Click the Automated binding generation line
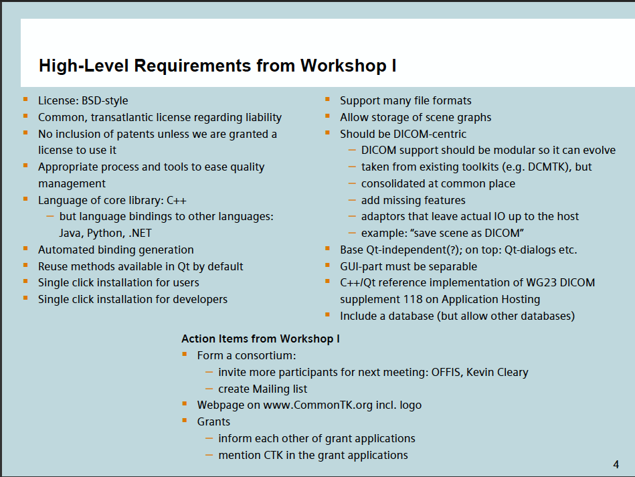Image resolution: width=635 pixels, height=477 pixels. coord(116,250)
